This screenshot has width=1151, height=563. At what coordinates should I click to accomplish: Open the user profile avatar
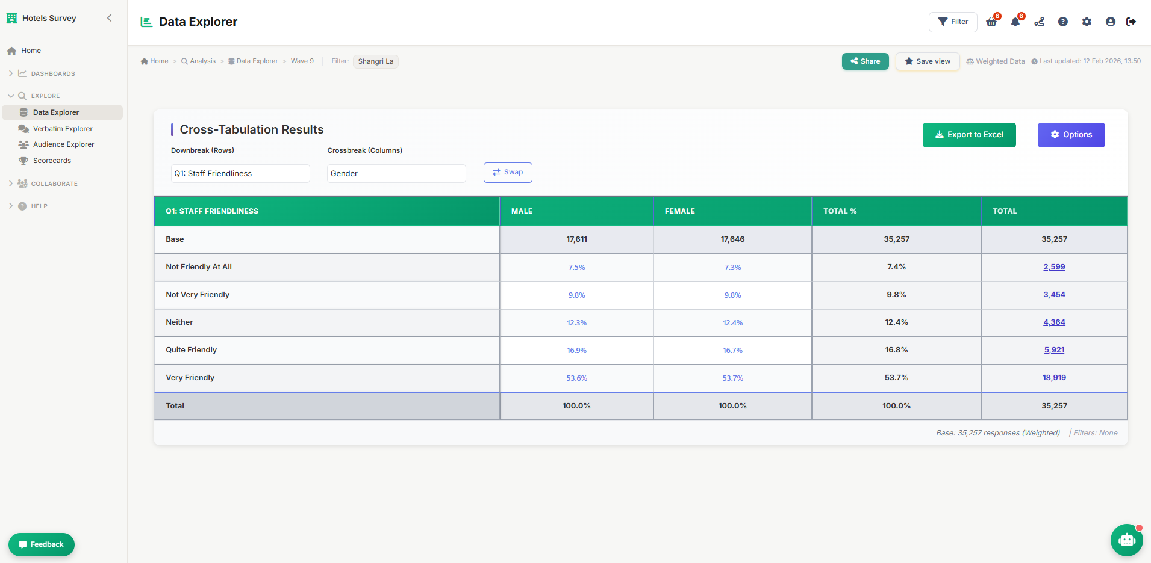(1109, 22)
